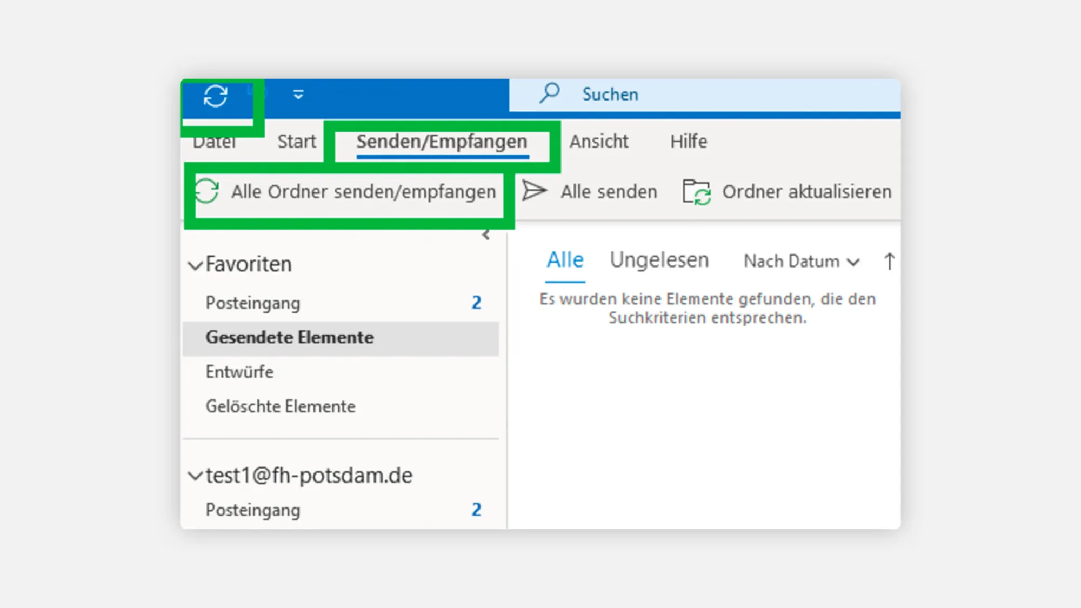Click the magnifier search icon
Image resolution: width=1081 pixels, height=608 pixels.
(549, 93)
